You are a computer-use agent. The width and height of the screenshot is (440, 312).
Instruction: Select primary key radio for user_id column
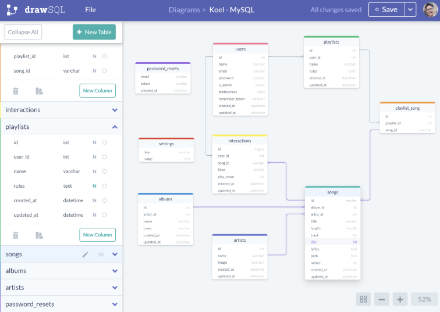coord(104,157)
